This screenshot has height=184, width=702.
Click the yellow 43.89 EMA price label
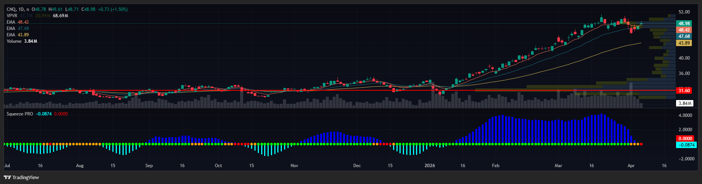(684, 43)
